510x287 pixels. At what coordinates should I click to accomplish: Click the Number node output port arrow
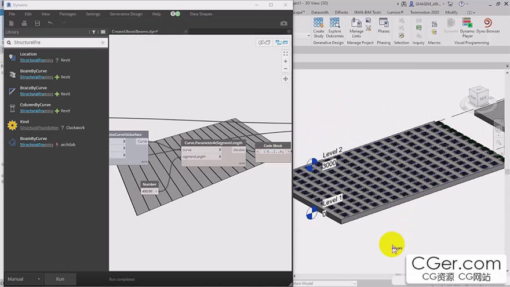click(x=156, y=191)
